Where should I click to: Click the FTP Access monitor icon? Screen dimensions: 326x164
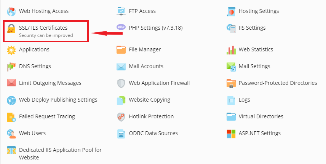121,11
